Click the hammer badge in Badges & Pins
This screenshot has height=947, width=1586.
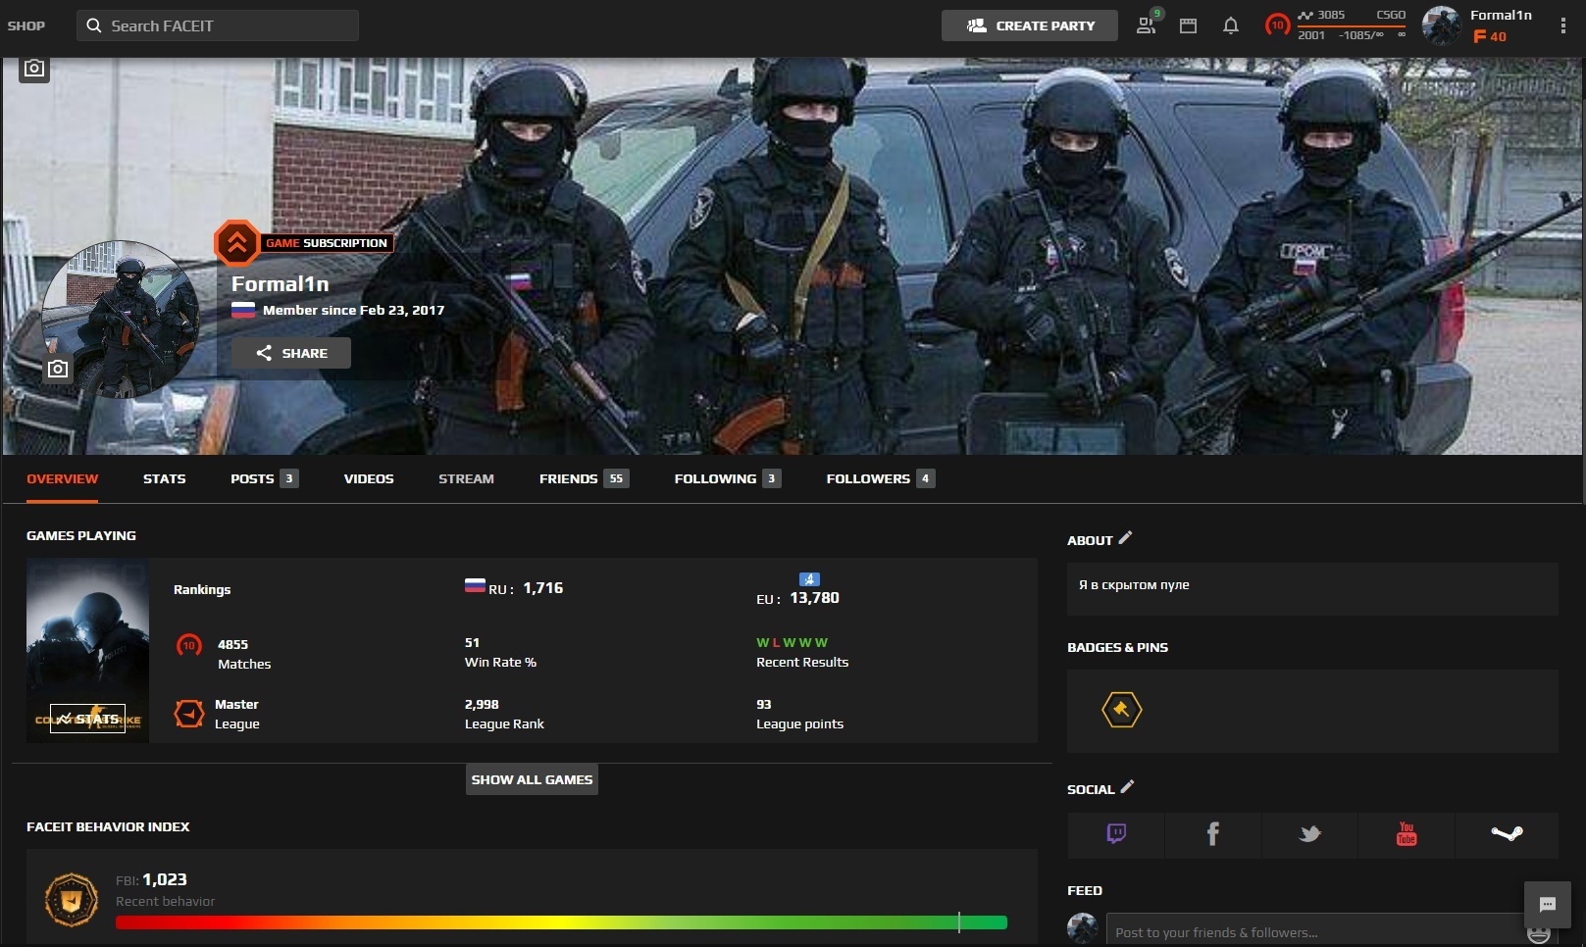pos(1121,710)
